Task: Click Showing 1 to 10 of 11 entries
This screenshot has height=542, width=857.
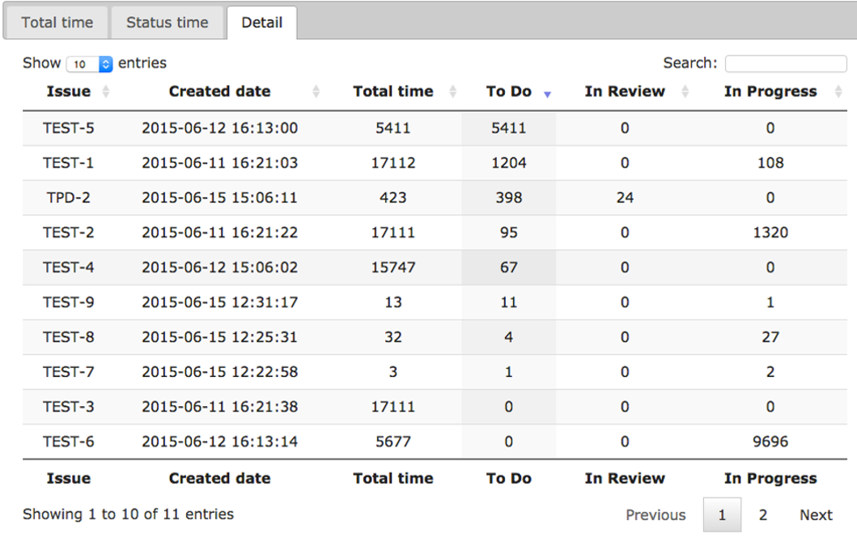Action: (x=129, y=514)
